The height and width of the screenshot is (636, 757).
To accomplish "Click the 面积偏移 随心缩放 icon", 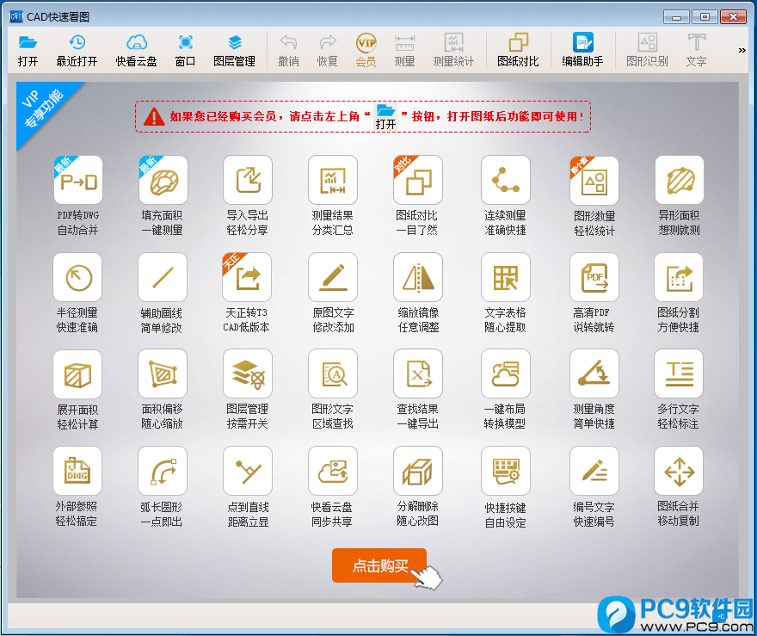I will pyautogui.click(x=163, y=374).
